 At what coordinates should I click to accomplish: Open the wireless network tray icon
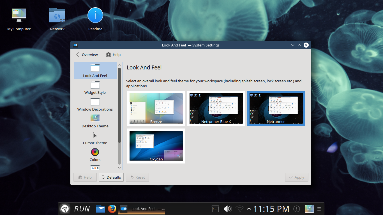[240, 209]
